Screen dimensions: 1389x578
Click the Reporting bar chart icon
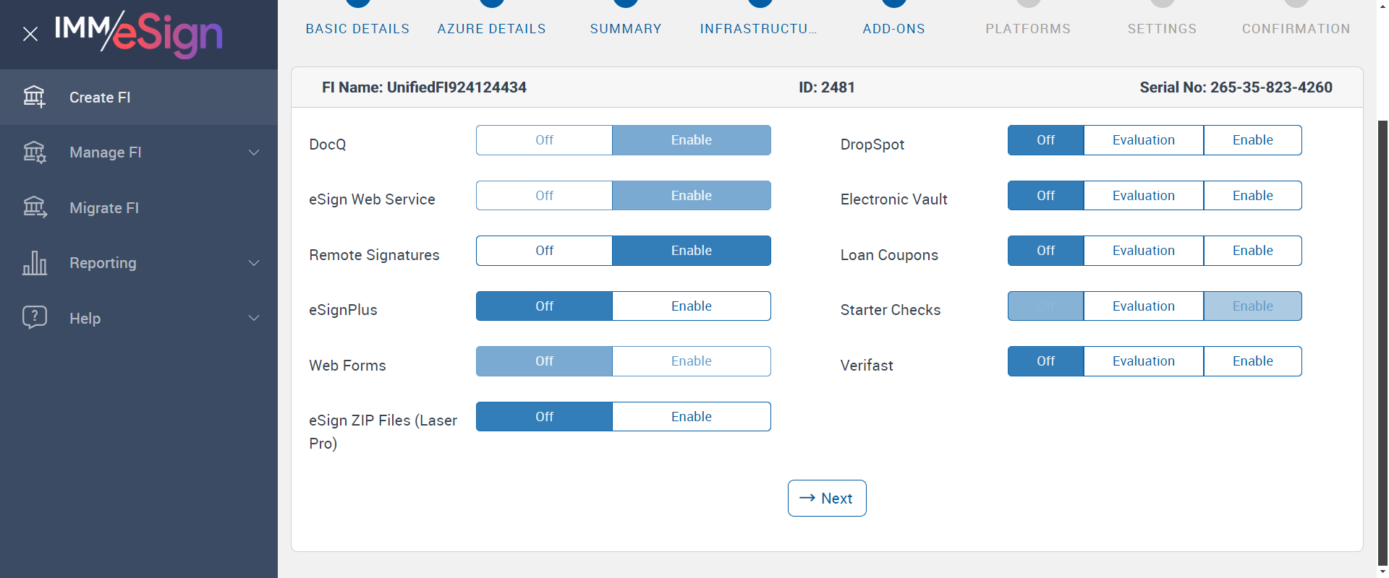(34, 263)
